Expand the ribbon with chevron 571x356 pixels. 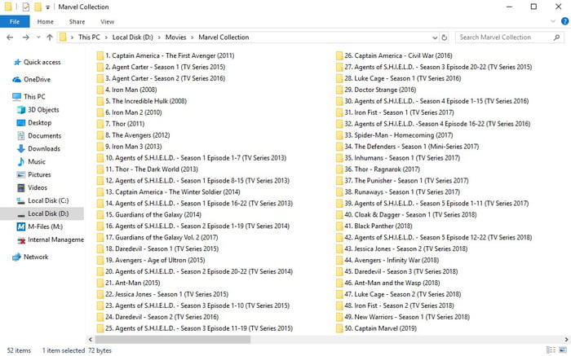click(553, 21)
